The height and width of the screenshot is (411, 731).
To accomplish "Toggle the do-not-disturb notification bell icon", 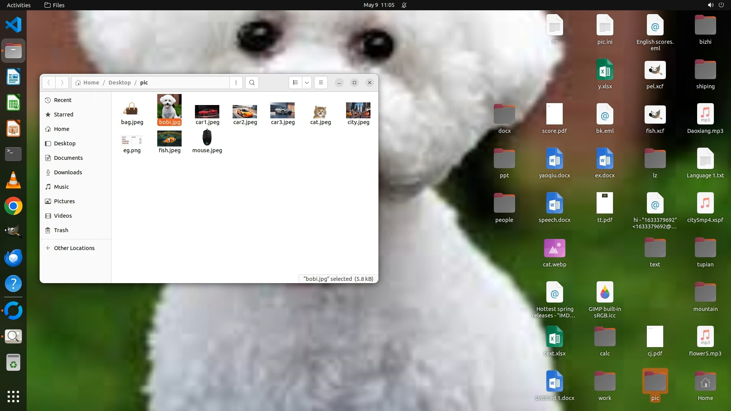I will (x=404, y=5).
